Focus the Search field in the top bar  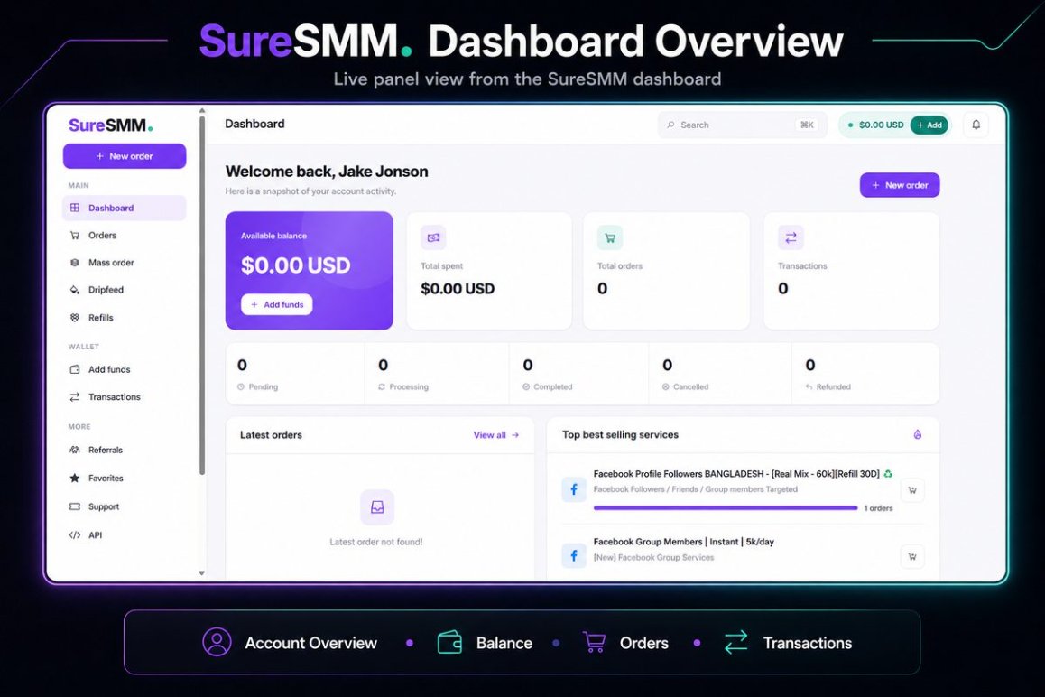tap(743, 125)
